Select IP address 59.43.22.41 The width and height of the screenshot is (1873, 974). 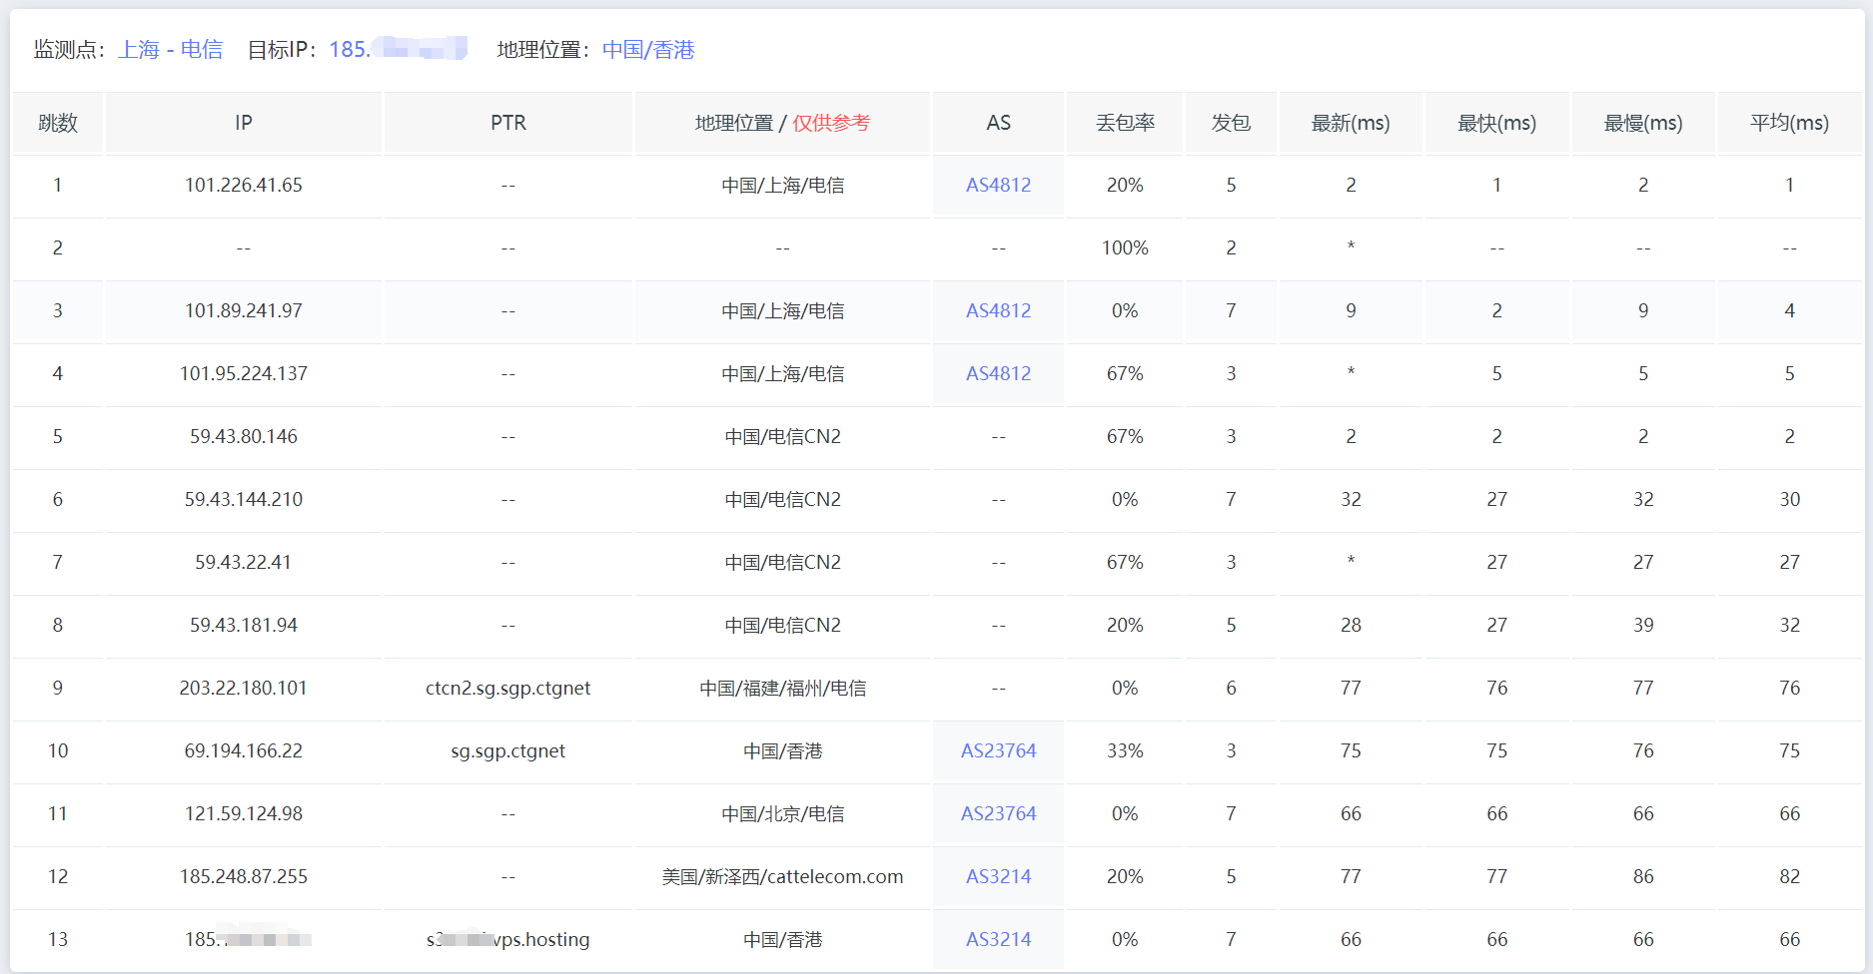244,562
